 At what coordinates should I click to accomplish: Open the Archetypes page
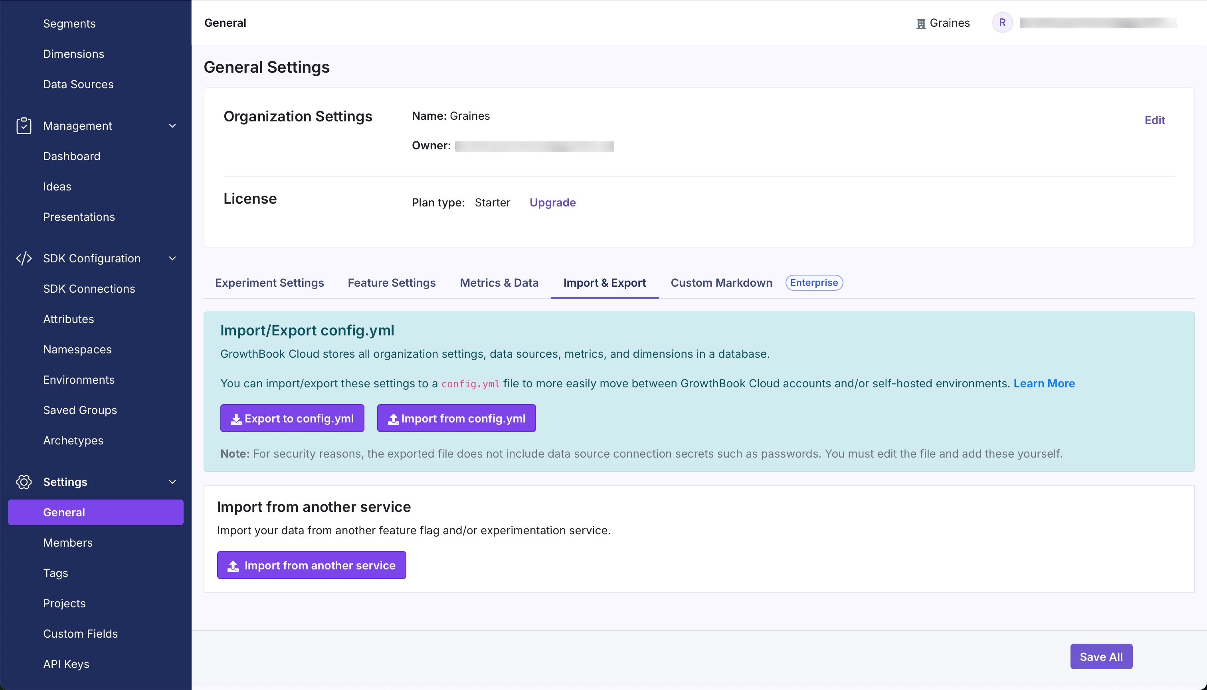pyautogui.click(x=73, y=440)
